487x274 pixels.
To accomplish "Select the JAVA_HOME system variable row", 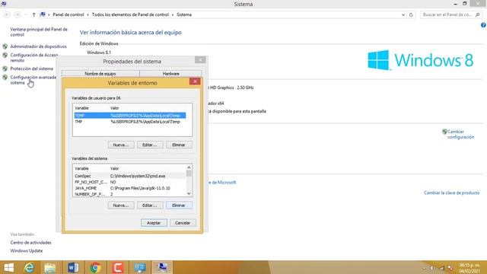I will [130, 188].
